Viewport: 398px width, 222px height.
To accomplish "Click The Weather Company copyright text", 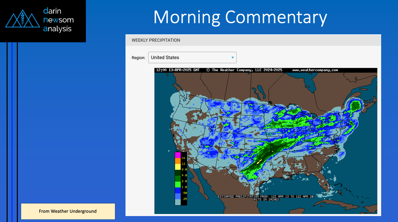I will (x=244, y=70).
